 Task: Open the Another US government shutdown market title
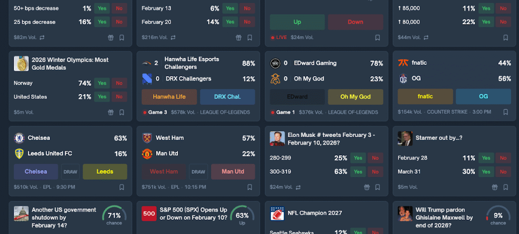click(x=64, y=217)
